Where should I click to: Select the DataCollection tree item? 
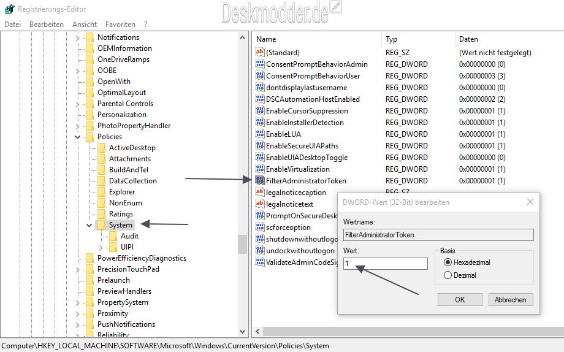click(x=133, y=181)
